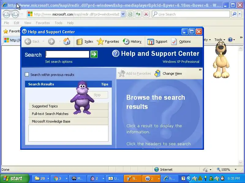
Task: Click the IE page scrollbar up arrow
Action: (241, 48)
